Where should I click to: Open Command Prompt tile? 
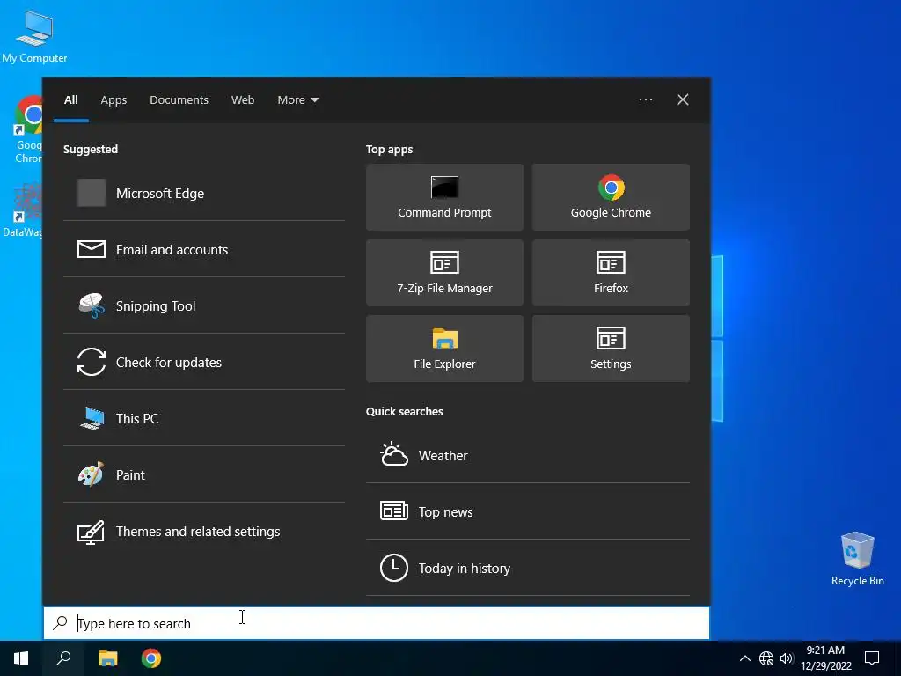pyautogui.click(x=444, y=197)
